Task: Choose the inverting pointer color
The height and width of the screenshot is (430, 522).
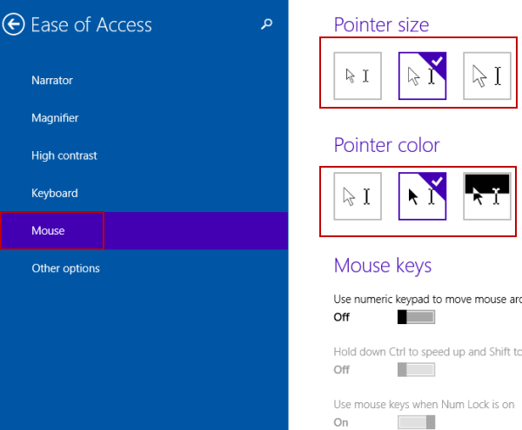Action: coord(486,196)
